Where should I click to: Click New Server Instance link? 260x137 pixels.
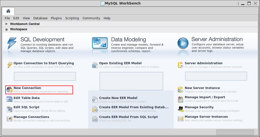click(x=202, y=88)
